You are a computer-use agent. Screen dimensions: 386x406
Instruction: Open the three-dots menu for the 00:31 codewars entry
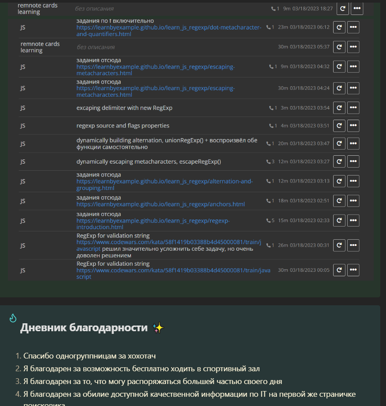353,245
